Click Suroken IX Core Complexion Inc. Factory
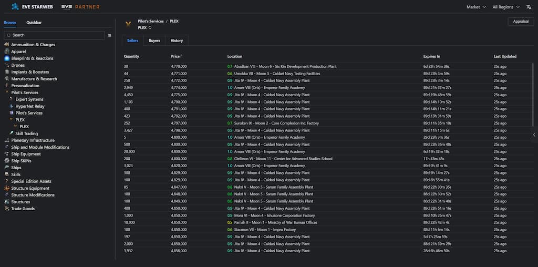538x267 pixels. 276,123
